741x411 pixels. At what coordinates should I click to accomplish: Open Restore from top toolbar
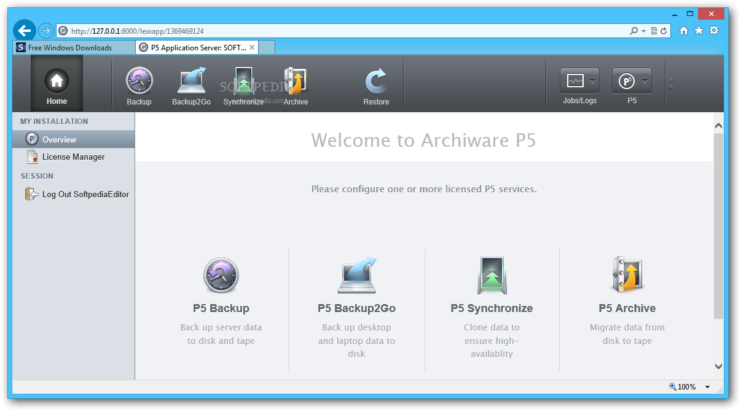(x=376, y=86)
